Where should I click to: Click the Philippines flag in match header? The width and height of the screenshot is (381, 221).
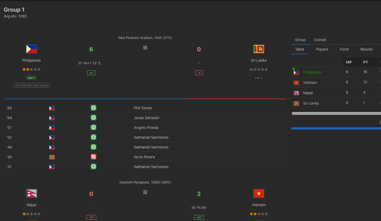click(x=32, y=49)
